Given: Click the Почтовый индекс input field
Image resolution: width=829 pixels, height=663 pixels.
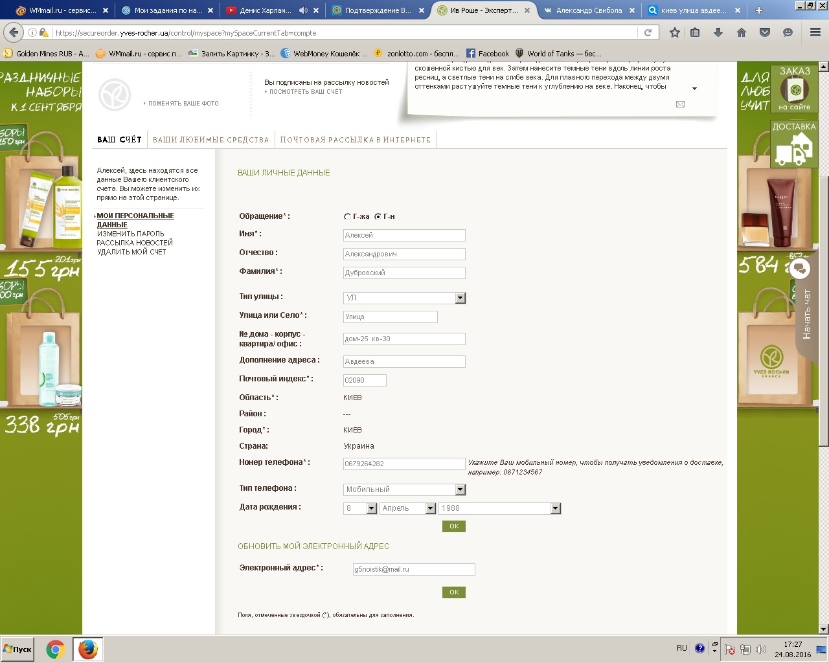Looking at the screenshot, I should coord(365,380).
